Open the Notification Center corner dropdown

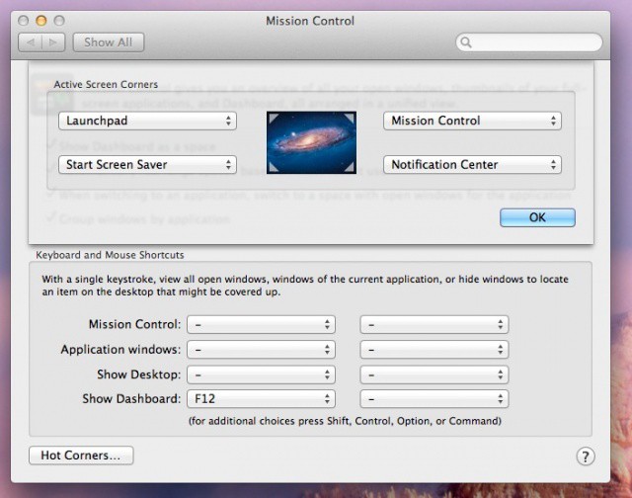coord(471,164)
